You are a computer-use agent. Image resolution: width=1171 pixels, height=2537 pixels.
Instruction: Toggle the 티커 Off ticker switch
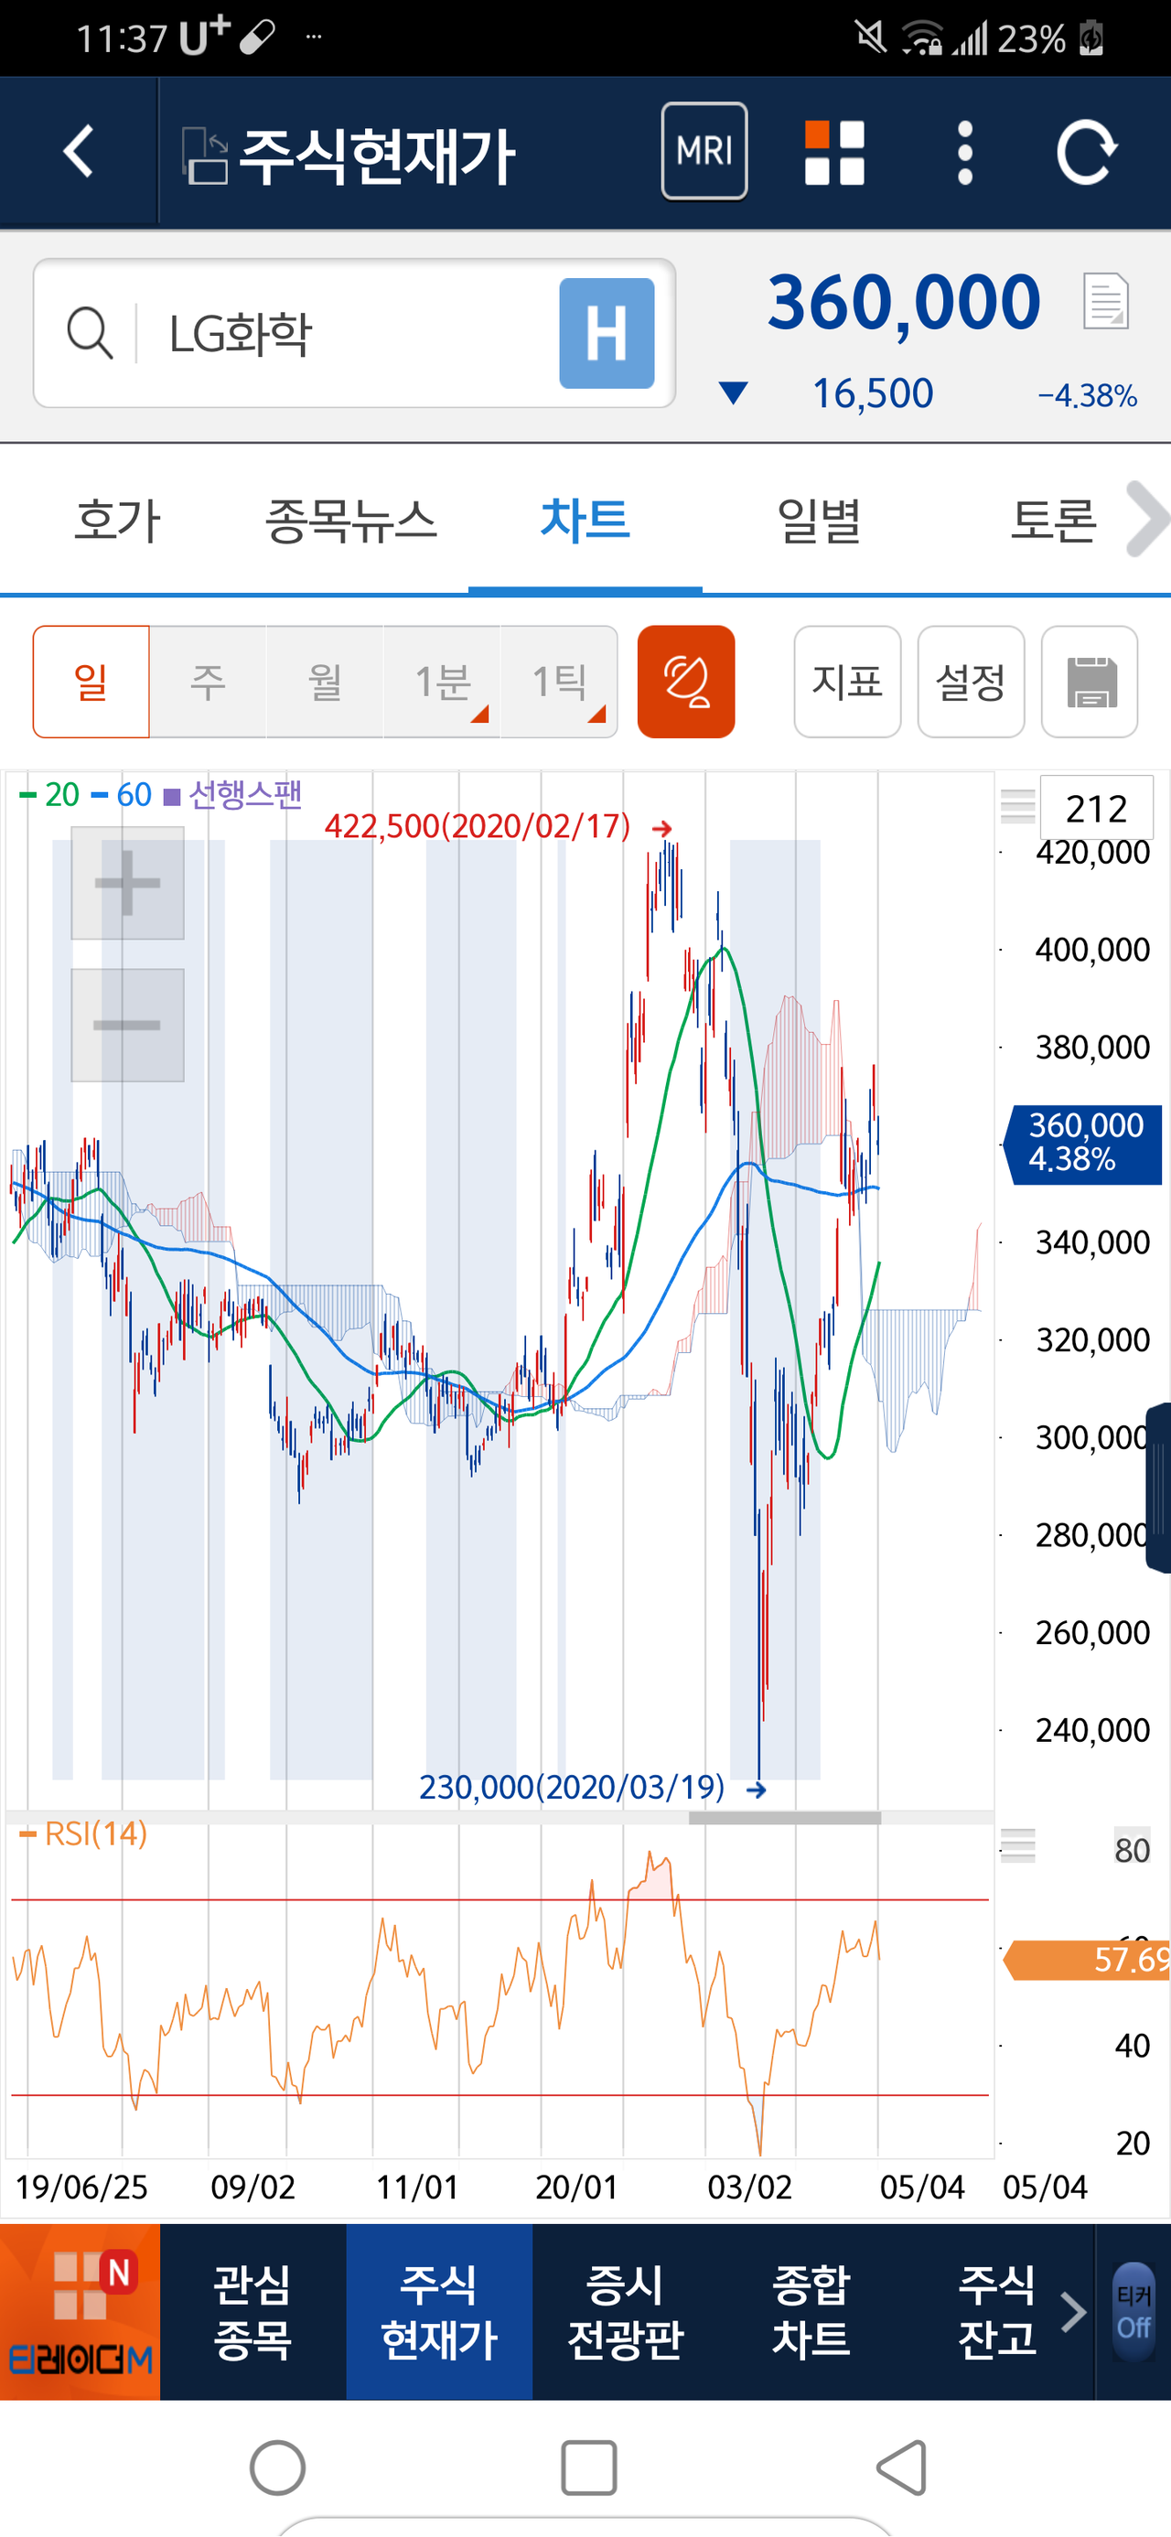pos(1133,2313)
